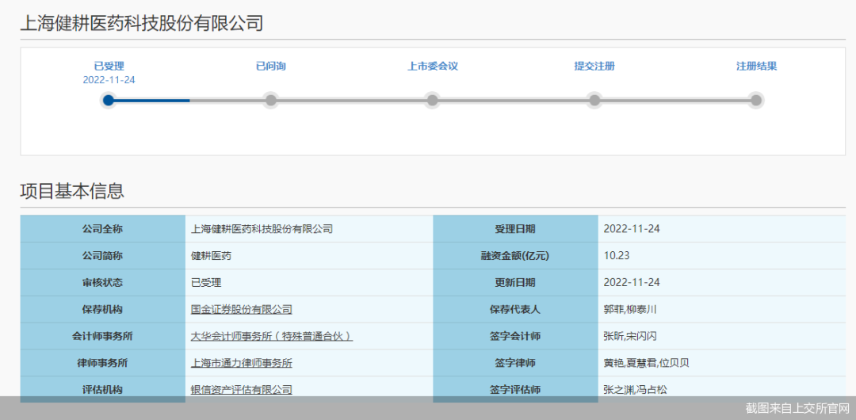Click the 融资金额(亿元) label cell
This screenshot has height=420, width=856.
pyautogui.click(x=515, y=256)
